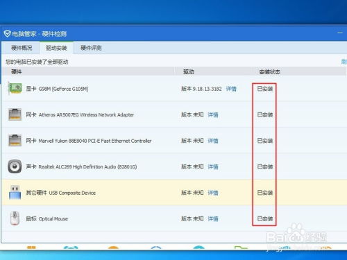Viewport: 347px width, 260px height.
Task: Open 详情 link for USB Composite Device
Action: 213,193
